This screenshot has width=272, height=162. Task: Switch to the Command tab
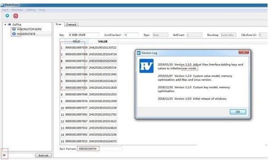coord(71,24)
